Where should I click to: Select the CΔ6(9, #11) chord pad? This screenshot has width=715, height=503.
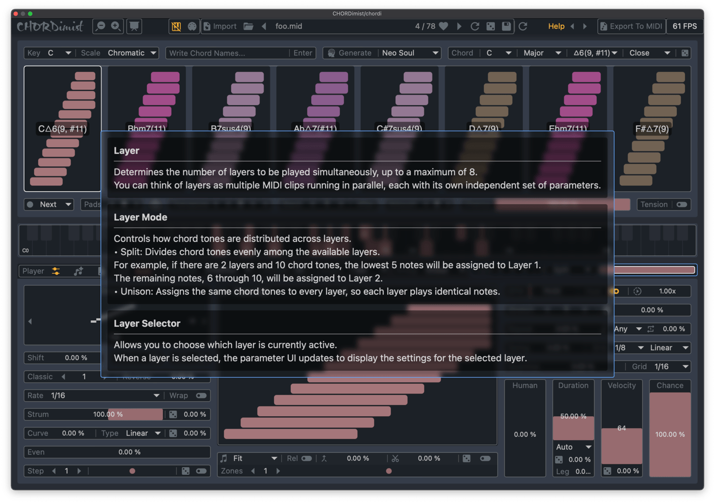(62, 128)
